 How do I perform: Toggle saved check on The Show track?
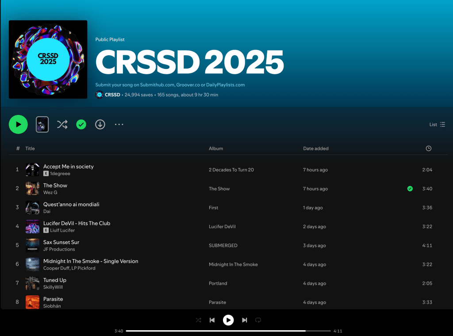pos(410,189)
